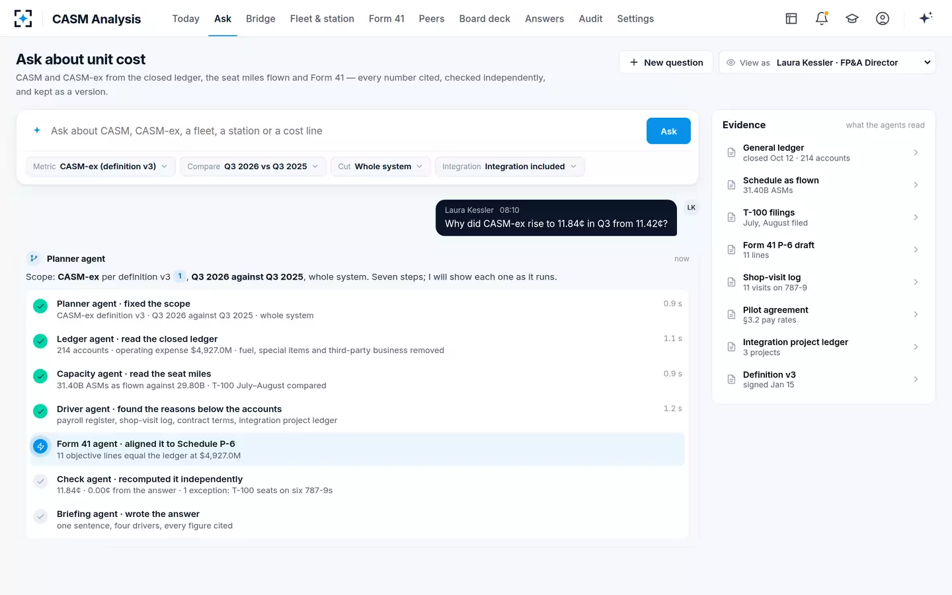Viewport: 952px width, 595px height.
Task: Focus the Ask about CASM input field
Action: (x=344, y=131)
